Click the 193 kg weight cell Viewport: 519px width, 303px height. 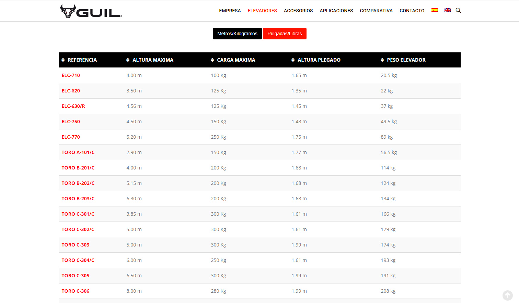tap(388, 260)
